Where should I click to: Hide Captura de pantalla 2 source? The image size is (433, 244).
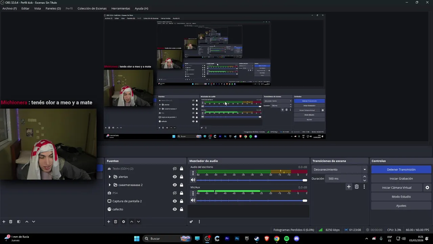click(x=175, y=201)
